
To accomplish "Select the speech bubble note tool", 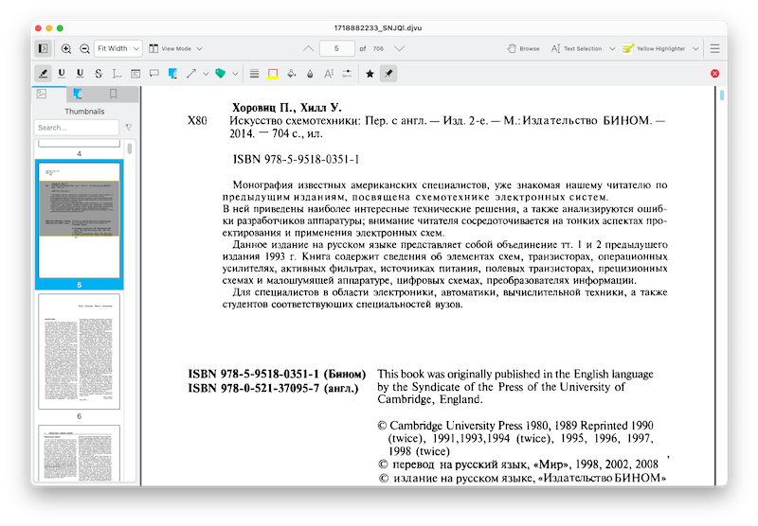I will [x=153, y=73].
